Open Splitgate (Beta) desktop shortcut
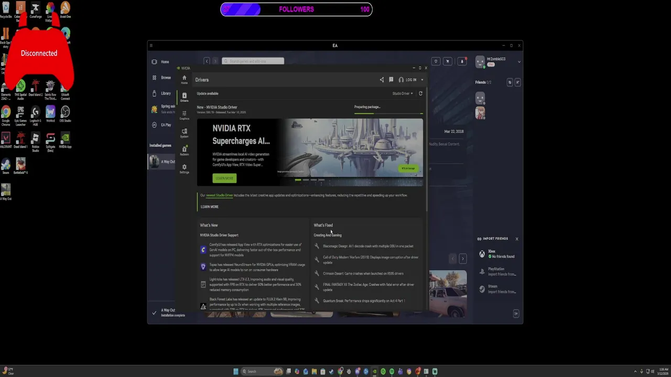The height and width of the screenshot is (377, 671). (x=50, y=142)
